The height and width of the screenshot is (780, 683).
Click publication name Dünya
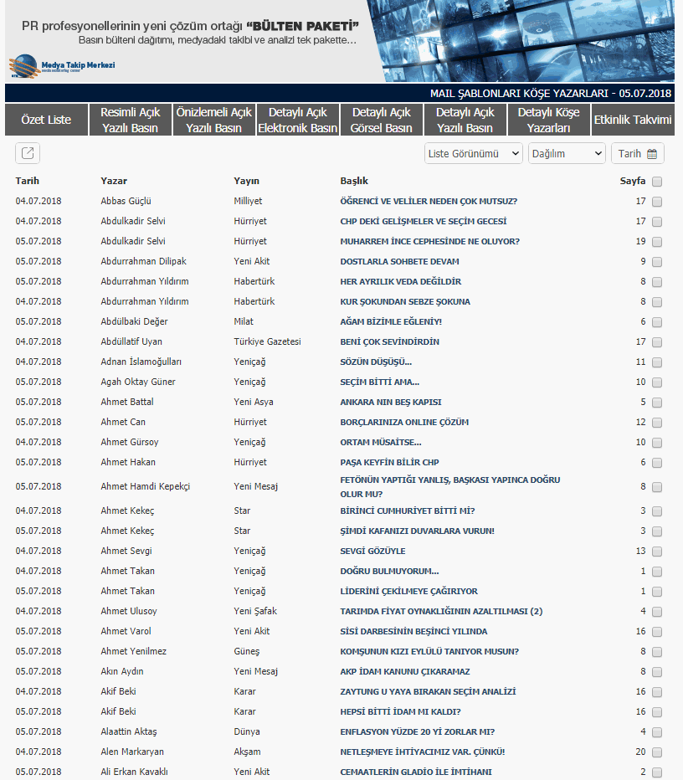click(247, 731)
